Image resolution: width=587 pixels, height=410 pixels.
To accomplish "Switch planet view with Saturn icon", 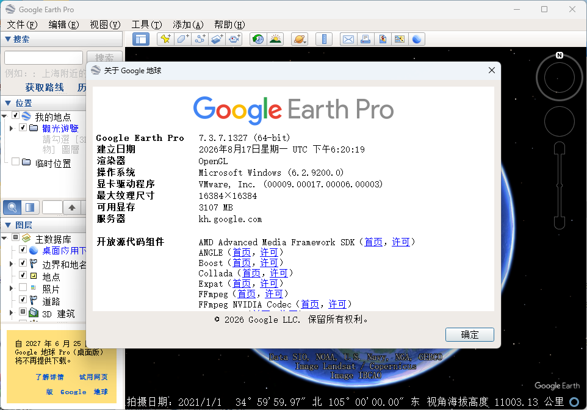I will click(300, 39).
